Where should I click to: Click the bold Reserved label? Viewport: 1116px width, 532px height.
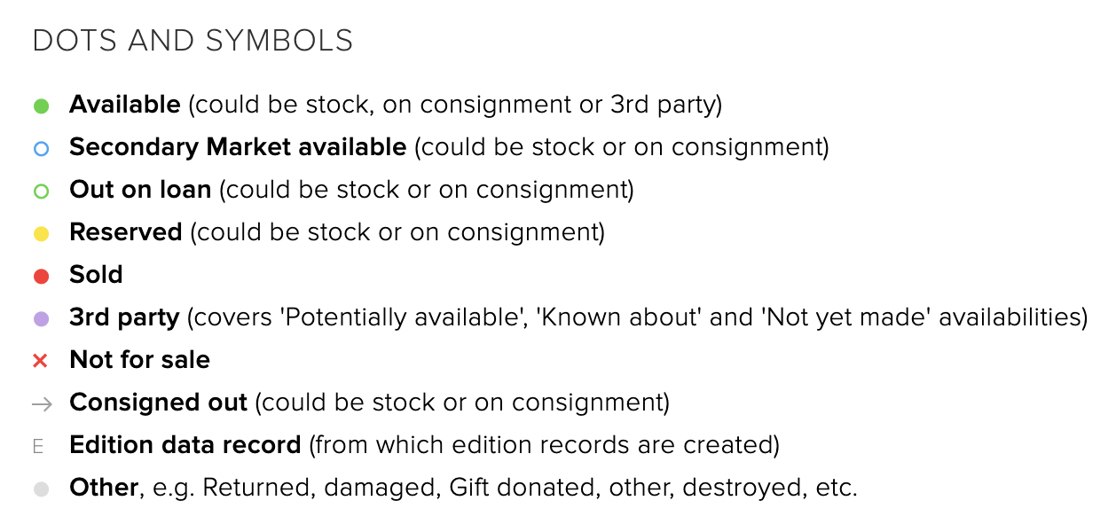125,232
